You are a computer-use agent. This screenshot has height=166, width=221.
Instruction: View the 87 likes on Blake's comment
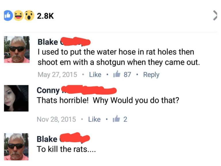coord(127,75)
